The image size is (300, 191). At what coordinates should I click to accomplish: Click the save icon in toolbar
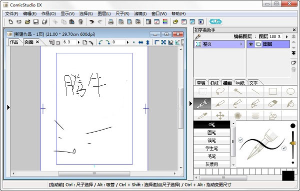36,22
